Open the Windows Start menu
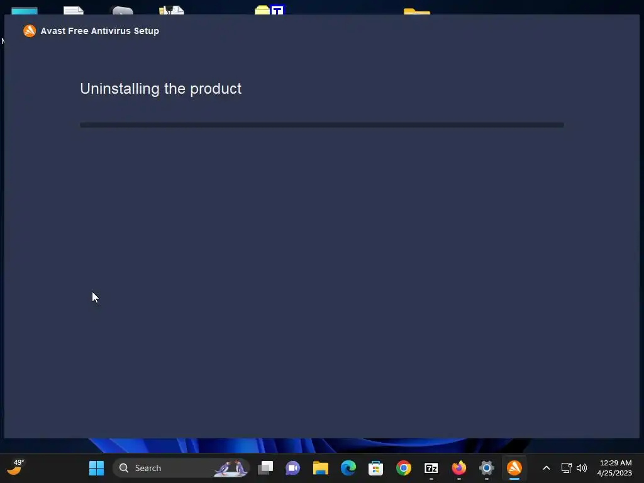 click(x=96, y=468)
